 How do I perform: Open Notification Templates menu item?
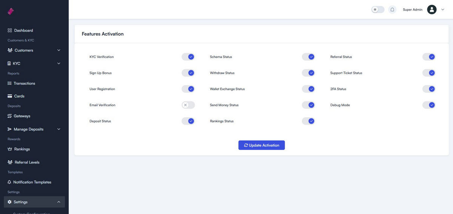[x=34, y=182]
